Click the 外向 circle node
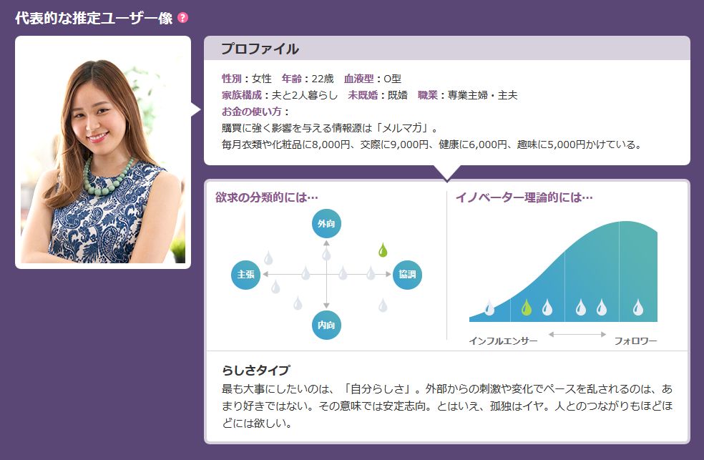Screen dimensions: 704x460 click(x=326, y=223)
